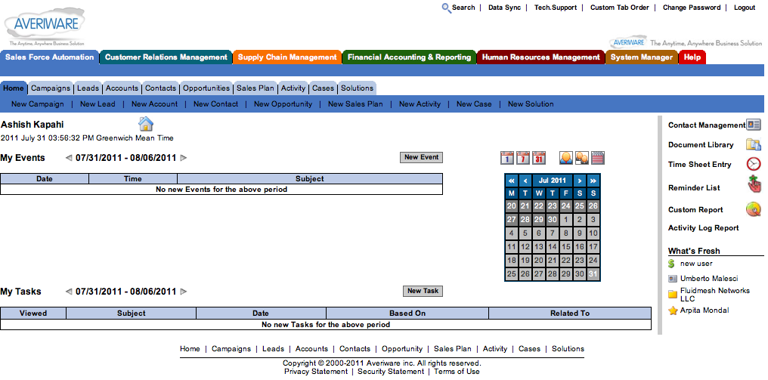Switch to the Sales Plan sub-tab

point(255,88)
